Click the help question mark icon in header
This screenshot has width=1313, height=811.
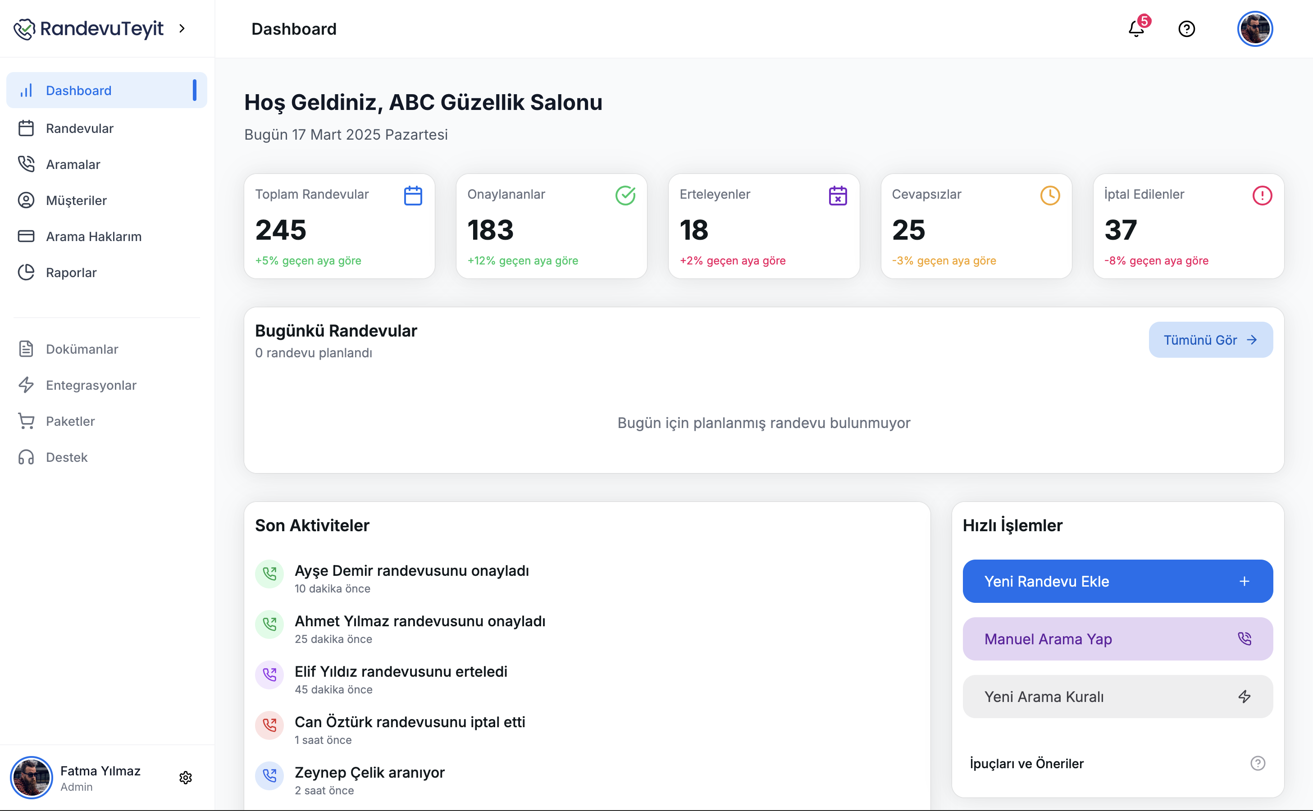point(1186,28)
